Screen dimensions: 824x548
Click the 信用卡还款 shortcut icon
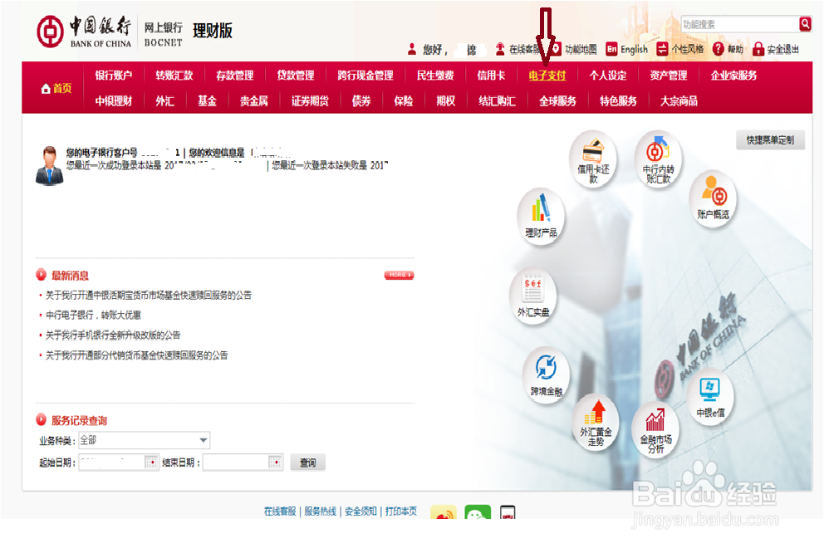point(593,159)
